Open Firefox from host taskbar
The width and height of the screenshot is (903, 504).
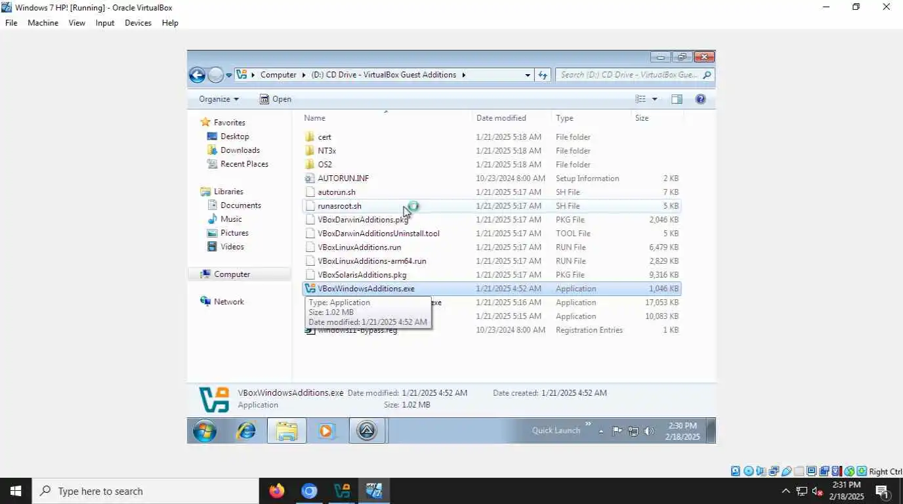[277, 491]
